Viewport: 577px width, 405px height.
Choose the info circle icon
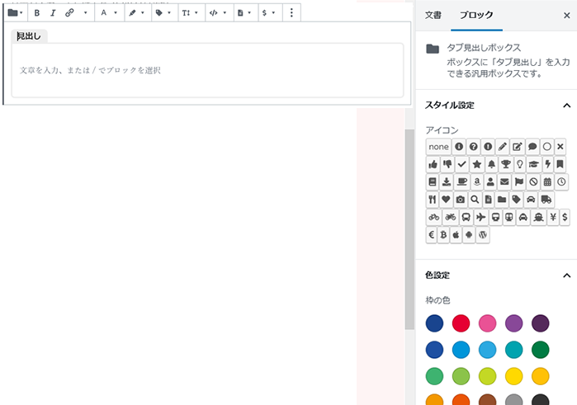click(459, 146)
